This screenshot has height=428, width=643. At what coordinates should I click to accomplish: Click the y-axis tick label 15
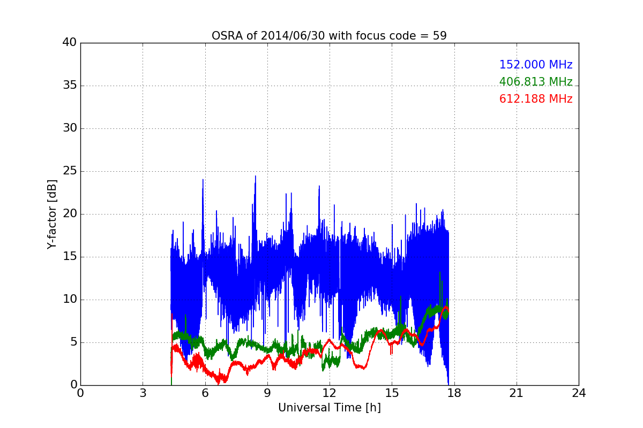tap(70, 257)
